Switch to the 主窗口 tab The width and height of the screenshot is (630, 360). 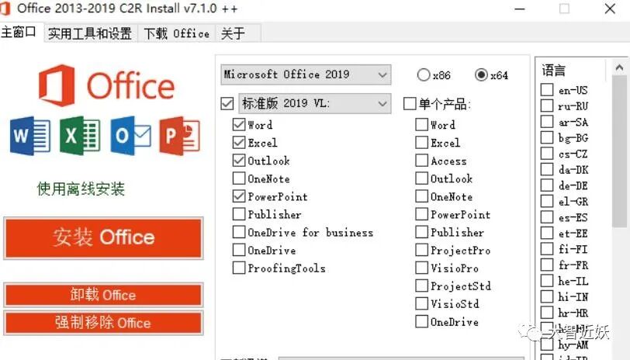(x=19, y=32)
